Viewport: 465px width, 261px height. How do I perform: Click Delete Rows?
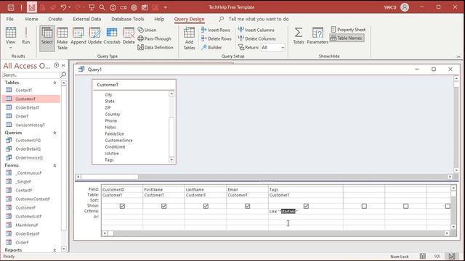217,38
